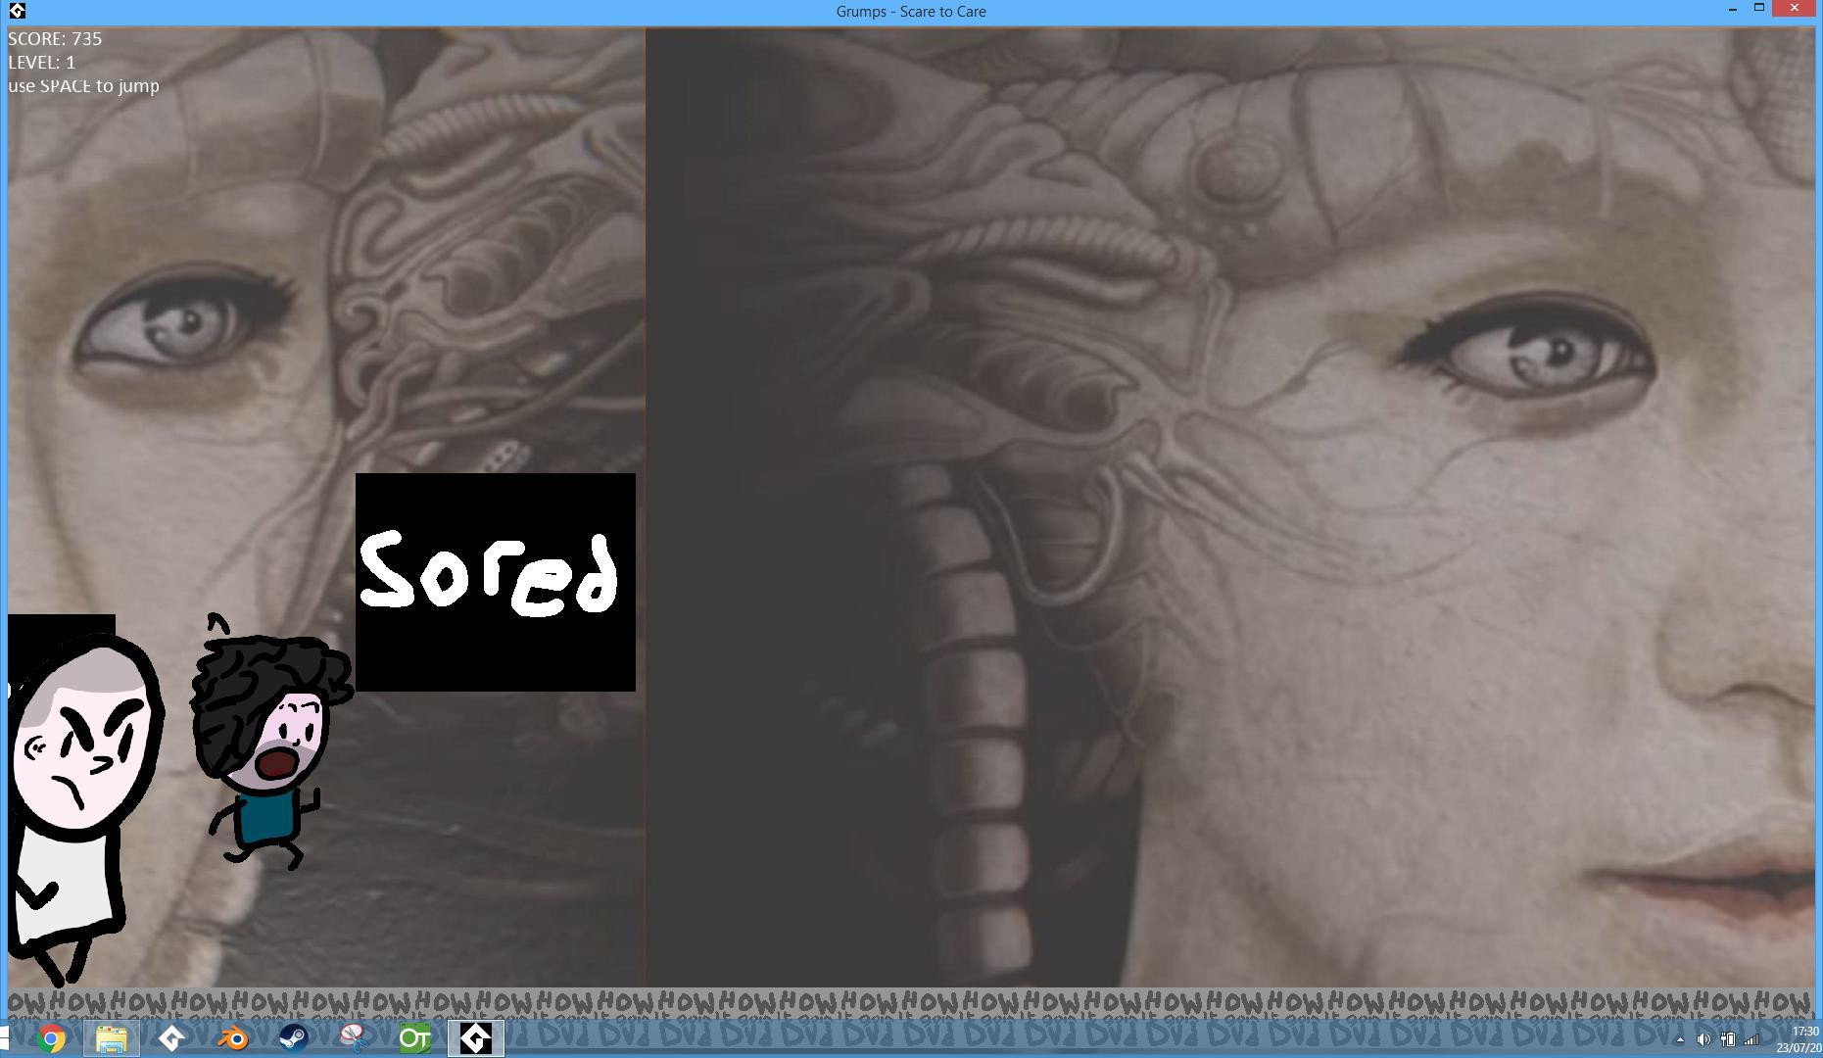The height and width of the screenshot is (1058, 1823).
Task: Expand hidden system tray icons arrow
Action: tap(1680, 1039)
